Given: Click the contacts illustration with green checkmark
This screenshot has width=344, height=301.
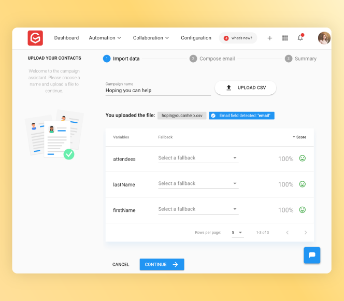Looking at the screenshot, I should (54, 134).
